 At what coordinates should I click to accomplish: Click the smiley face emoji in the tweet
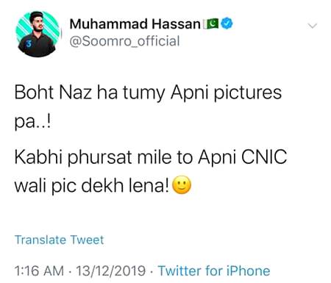(182, 185)
